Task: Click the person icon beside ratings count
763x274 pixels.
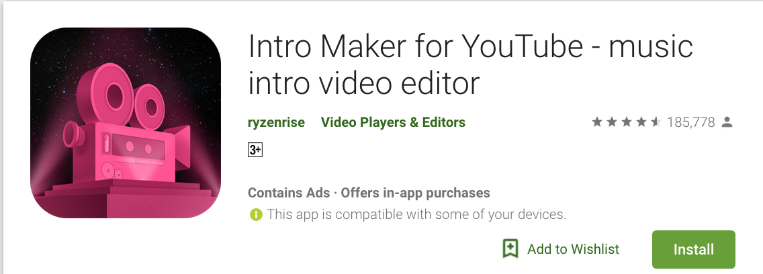Action: point(727,122)
